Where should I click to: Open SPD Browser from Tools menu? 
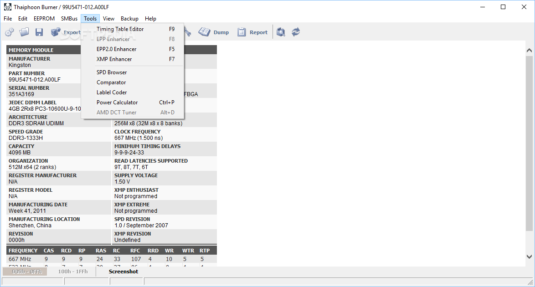tap(133, 72)
